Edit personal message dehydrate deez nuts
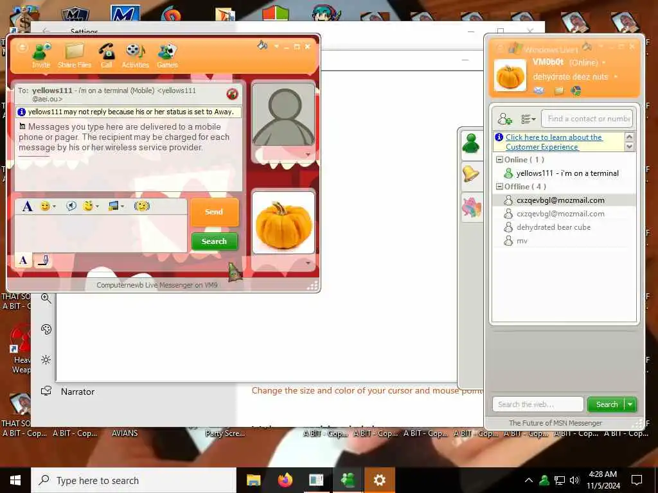Screen dimensions: 658x493 [x=571, y=77]
